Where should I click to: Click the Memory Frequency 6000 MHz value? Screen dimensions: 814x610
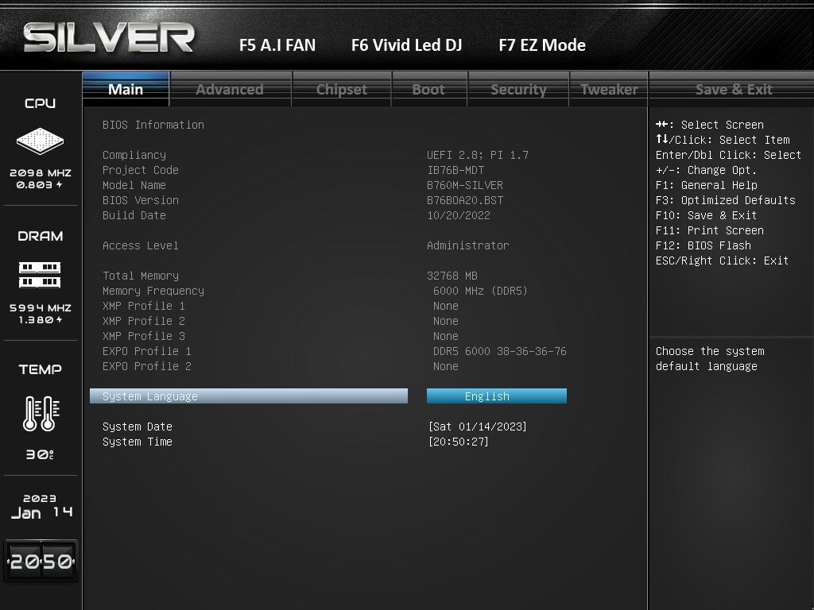(480, 291)
